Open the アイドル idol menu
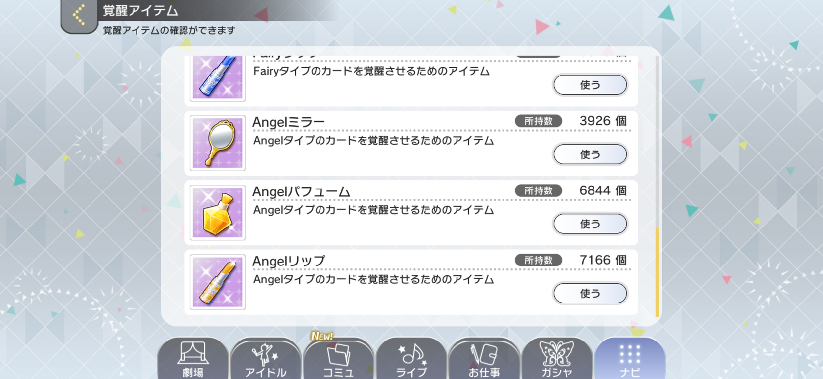 click(266, 358)
